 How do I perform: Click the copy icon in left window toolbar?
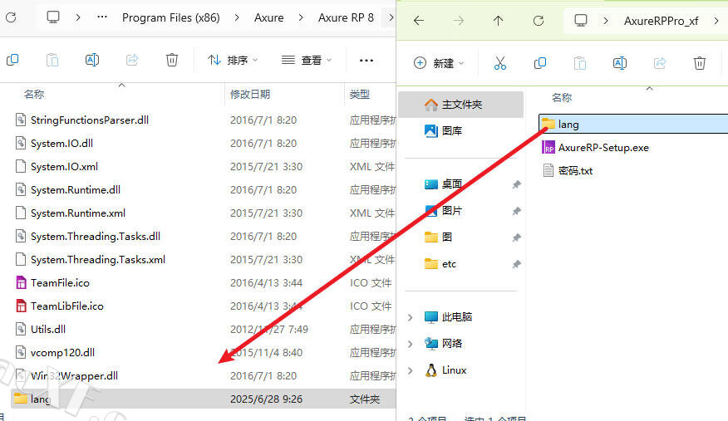tap(12, 60)
